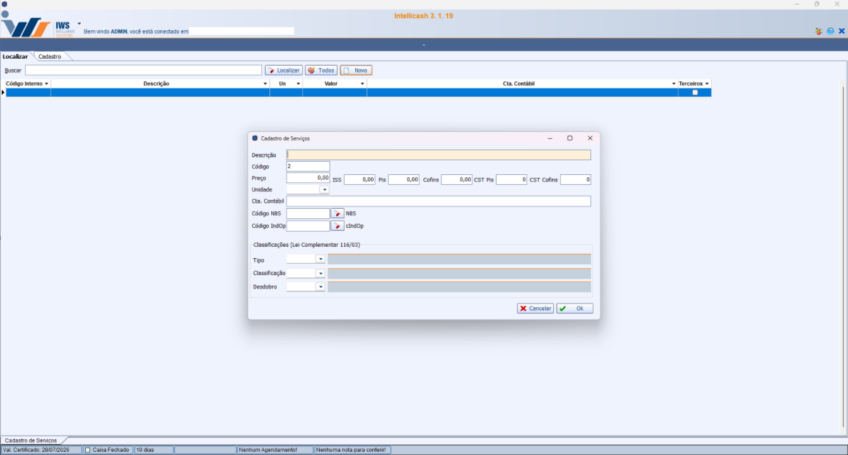Toggle the Caixa Fechado checkbox in status bar
This screenshot has width=848, height=455.
coord(88,450)
